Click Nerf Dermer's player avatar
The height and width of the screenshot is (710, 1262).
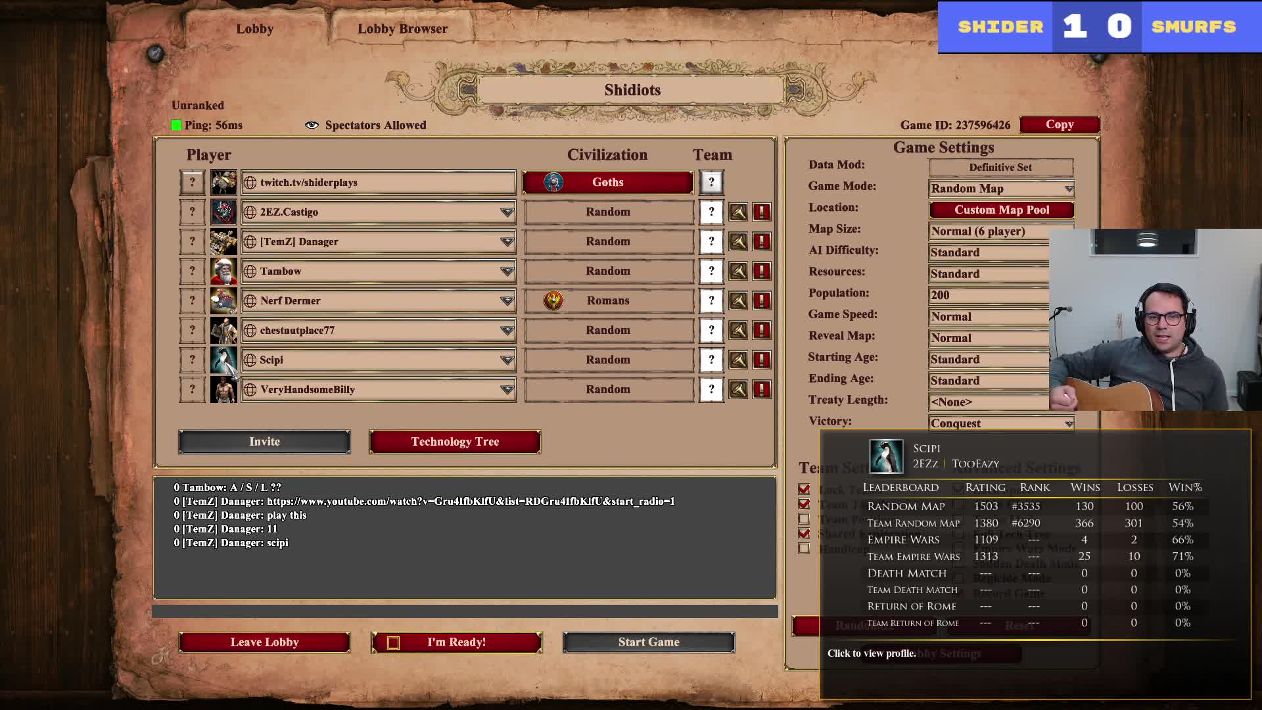(223, 300)
